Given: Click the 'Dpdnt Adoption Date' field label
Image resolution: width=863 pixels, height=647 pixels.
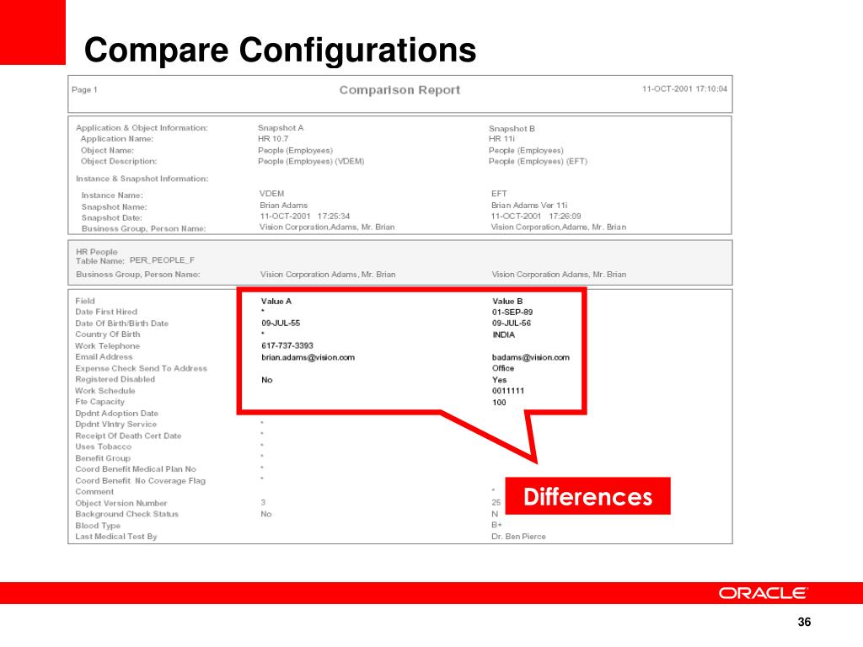Looking at the screenshot, I should click(x=116, y=413).
